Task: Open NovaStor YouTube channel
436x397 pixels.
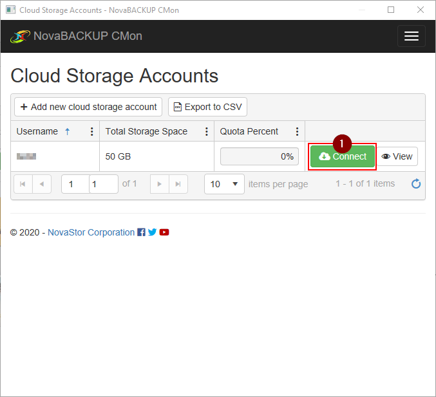Action: (x=164, y=232)
